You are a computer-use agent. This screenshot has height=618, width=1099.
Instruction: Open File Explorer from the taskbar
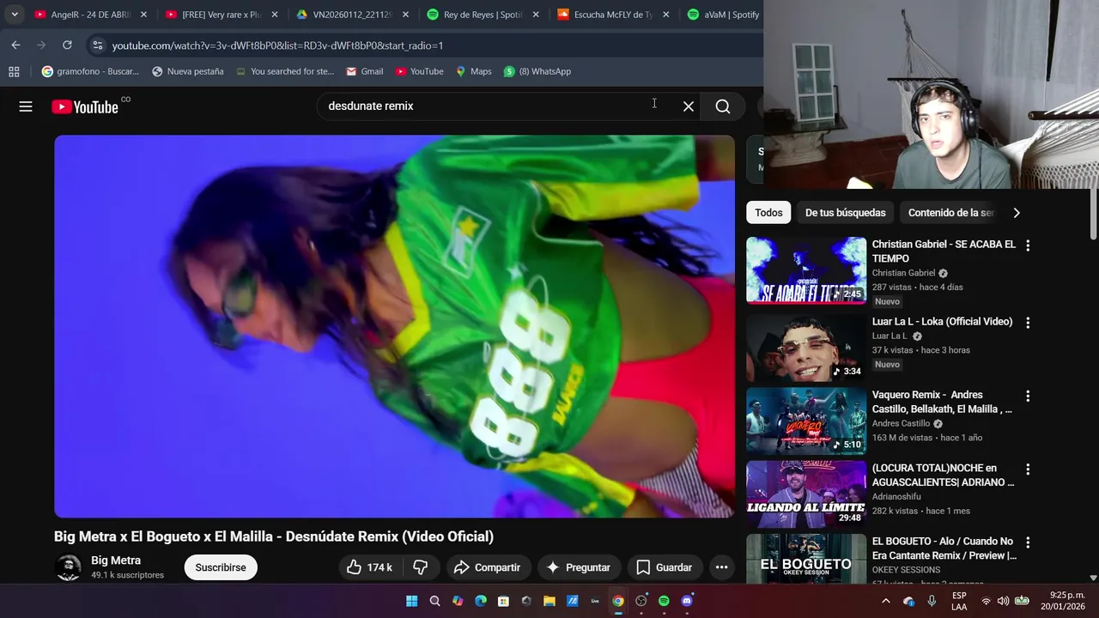click(549, 601)
